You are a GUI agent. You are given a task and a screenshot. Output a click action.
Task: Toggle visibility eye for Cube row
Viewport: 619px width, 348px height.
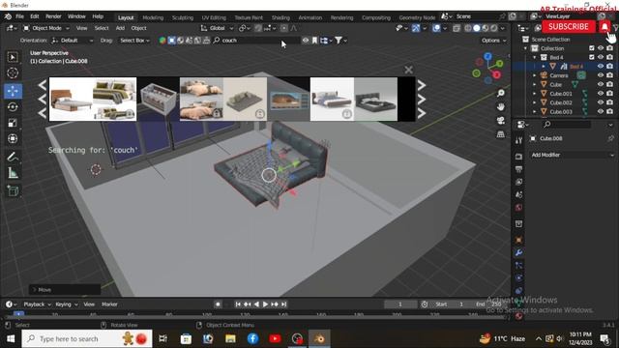(x=601, y=84)
